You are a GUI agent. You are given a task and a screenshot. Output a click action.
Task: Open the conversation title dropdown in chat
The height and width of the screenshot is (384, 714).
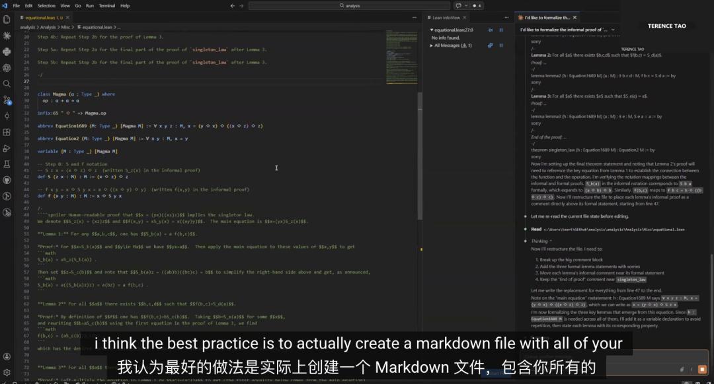click(x=613, y=30)
